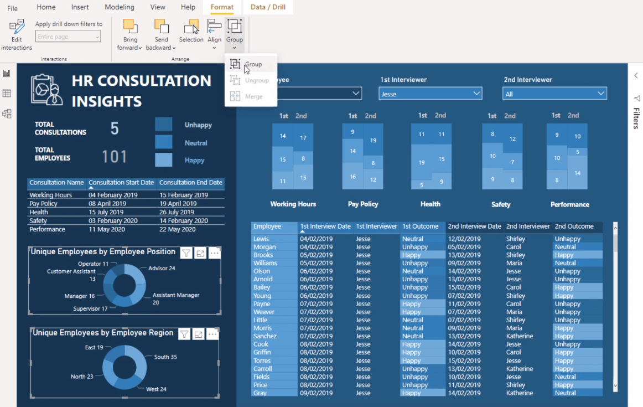The height and width of the screenshot is (407, 643).
Task: Open the File menu
Action: coord(12,8)
